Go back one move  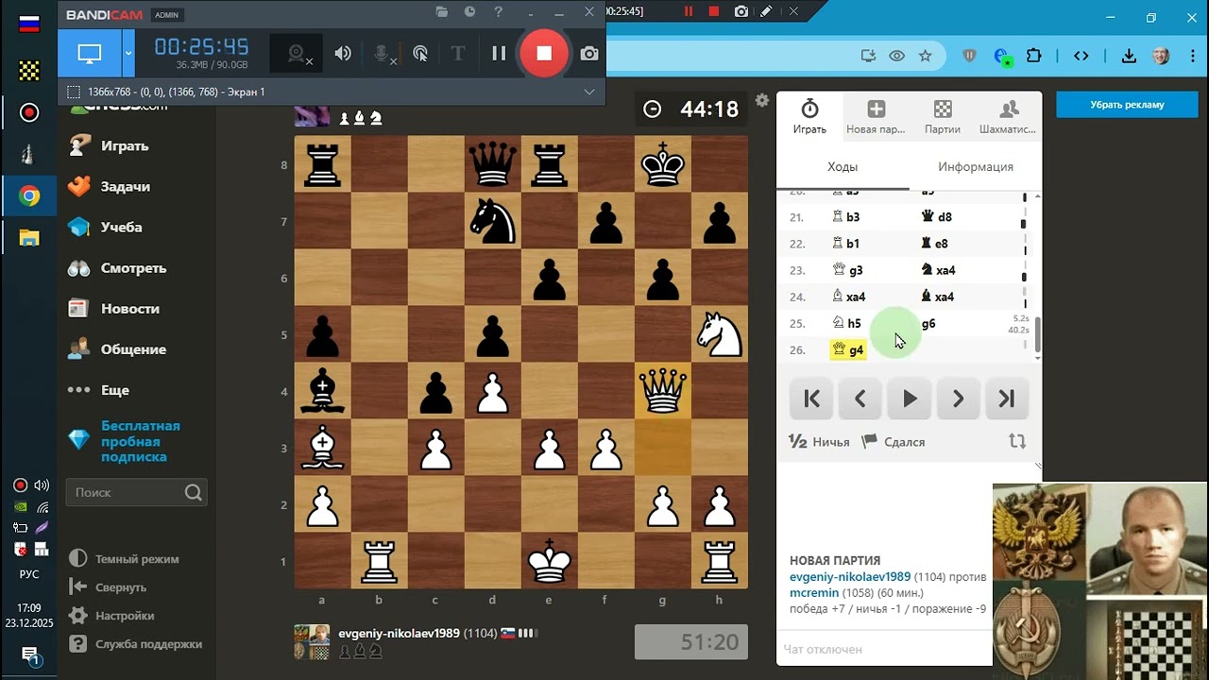[860, 399]
